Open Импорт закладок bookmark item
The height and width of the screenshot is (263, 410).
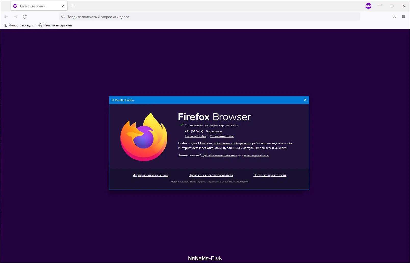(19, 25)
